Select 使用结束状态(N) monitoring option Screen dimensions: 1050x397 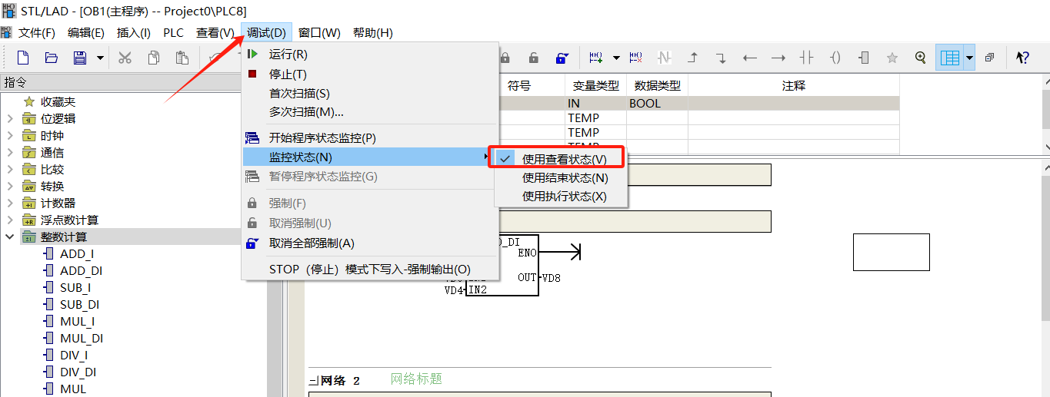pos(561,177)
